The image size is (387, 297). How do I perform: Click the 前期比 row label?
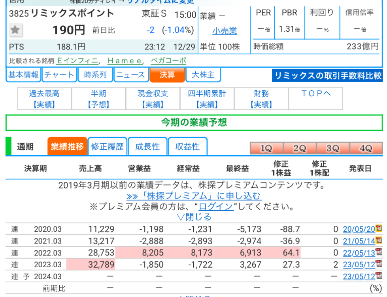click(x=54, y=288)
